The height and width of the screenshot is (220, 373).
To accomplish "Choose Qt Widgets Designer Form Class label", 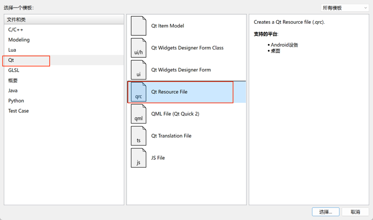I will pyautogui.click(x=187, y=48).
